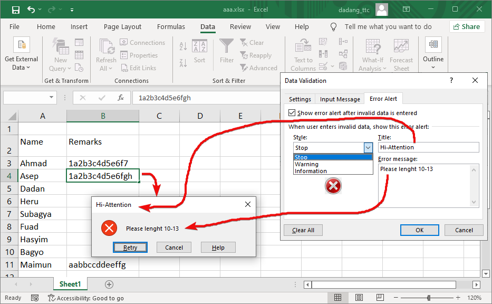The width and height of the screenshot is (492, 304).
Task: Increase zoom with the zoom slider plus
Action: [x=458, y=298]
